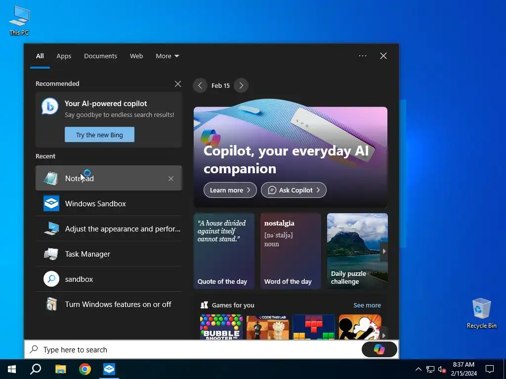Dismiss the Recommended section
506x379 pixels.
pos(178,84)
